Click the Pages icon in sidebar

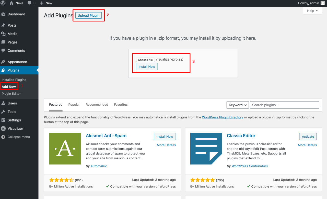coord(3,42)
